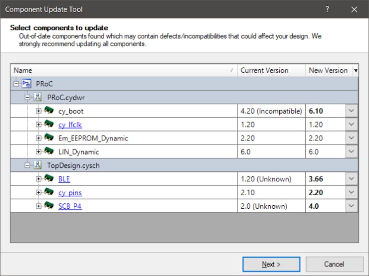Screen dimensions: 369x276
Task: Click the Cancel button
Action: point(334,264)
